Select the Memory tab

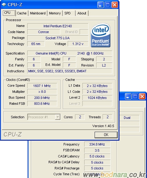click(55, 13)
